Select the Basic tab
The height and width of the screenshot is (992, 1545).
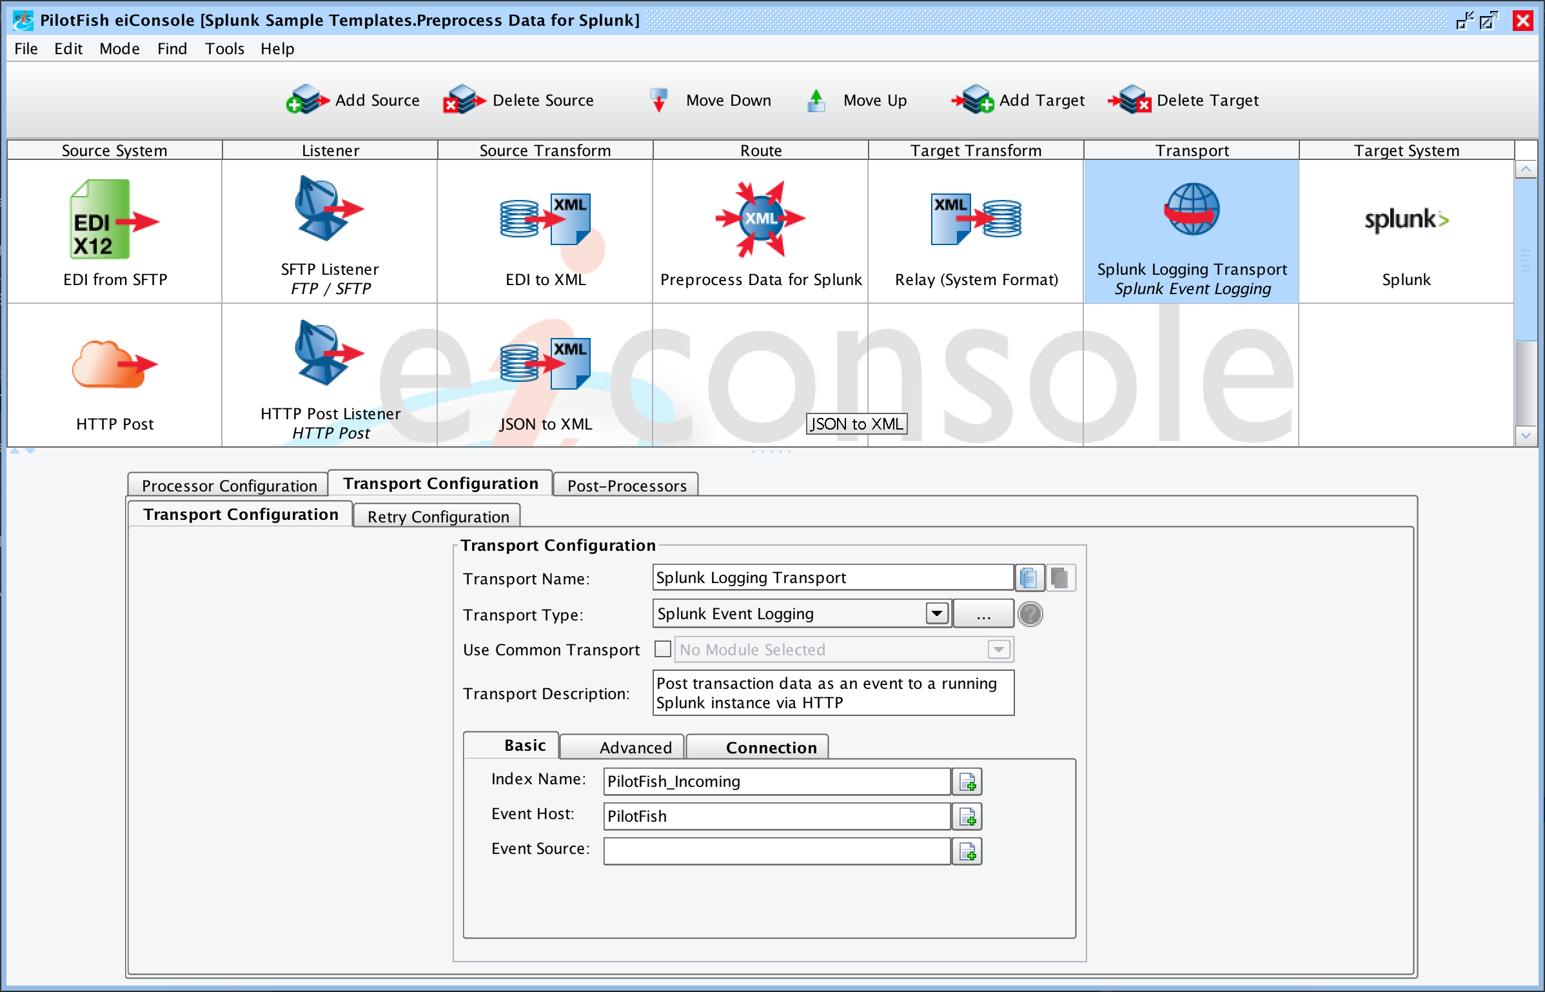[511, 746]
